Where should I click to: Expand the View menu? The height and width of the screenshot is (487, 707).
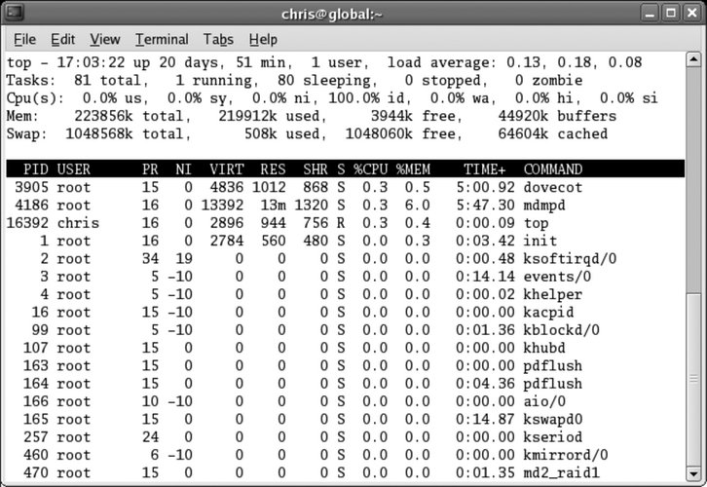pyautogui.click(x=105, y=39)
